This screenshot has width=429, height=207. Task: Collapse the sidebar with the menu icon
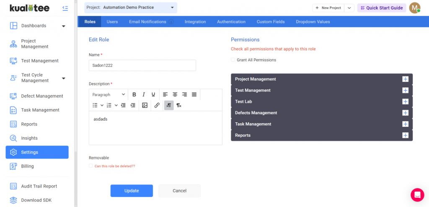coord(65,8)
